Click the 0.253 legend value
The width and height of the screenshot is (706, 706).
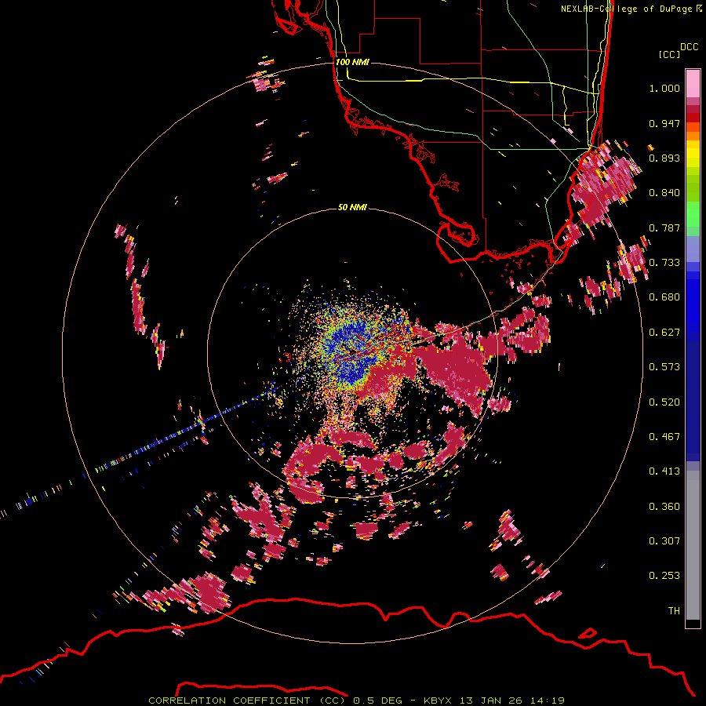pyautogui.click(x=664, y=576)
